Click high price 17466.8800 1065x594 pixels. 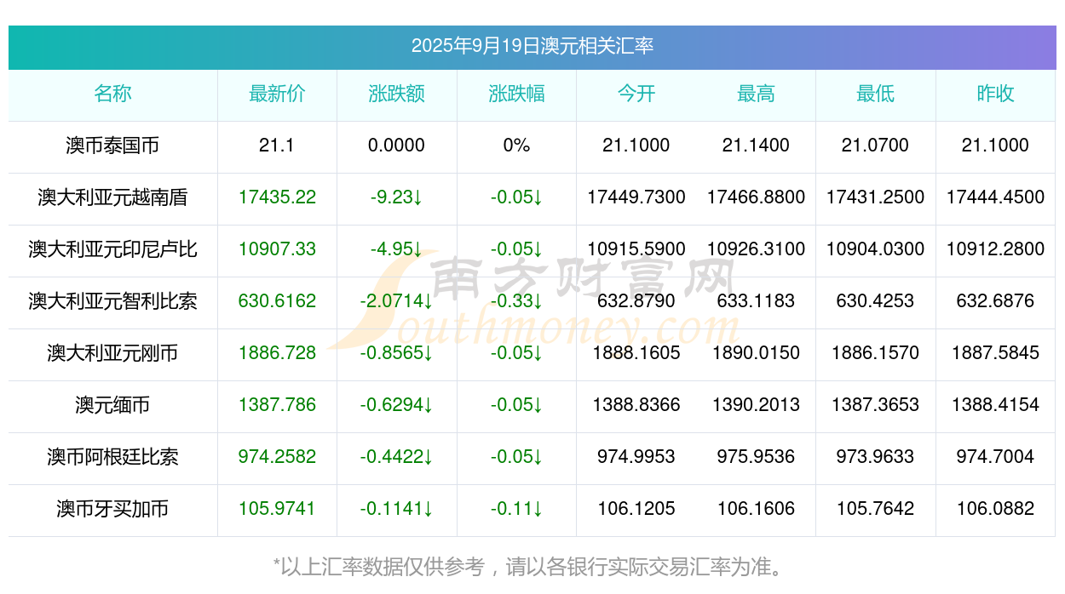(756, 197)
